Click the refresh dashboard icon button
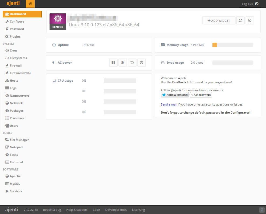Screen dimensions: 266x214 point(240,20)
